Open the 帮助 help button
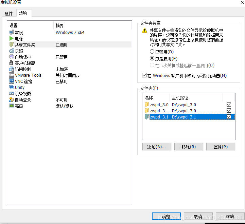Screen dimensions: 245x224 pos(230,216)
